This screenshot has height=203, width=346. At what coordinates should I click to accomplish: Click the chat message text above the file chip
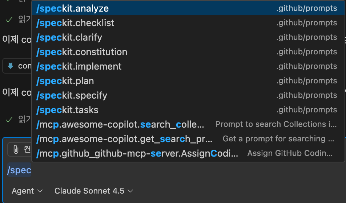tap(16, 39)
